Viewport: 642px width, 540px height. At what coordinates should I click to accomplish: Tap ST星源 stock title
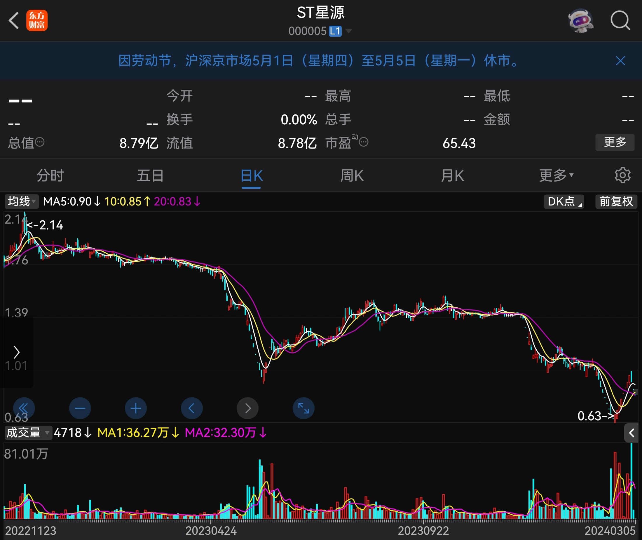coord(321,13)
